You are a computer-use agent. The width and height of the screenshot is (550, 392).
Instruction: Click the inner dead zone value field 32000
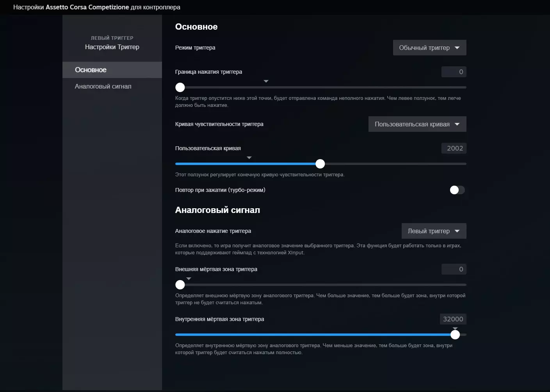[x=453, y=319]
